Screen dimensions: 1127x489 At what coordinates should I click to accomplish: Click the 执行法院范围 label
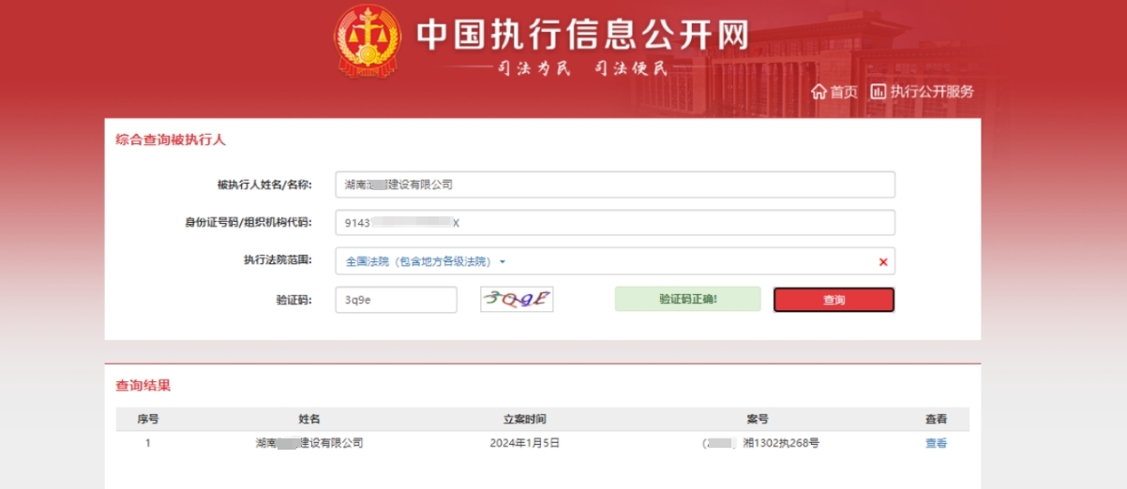(277, 260)
